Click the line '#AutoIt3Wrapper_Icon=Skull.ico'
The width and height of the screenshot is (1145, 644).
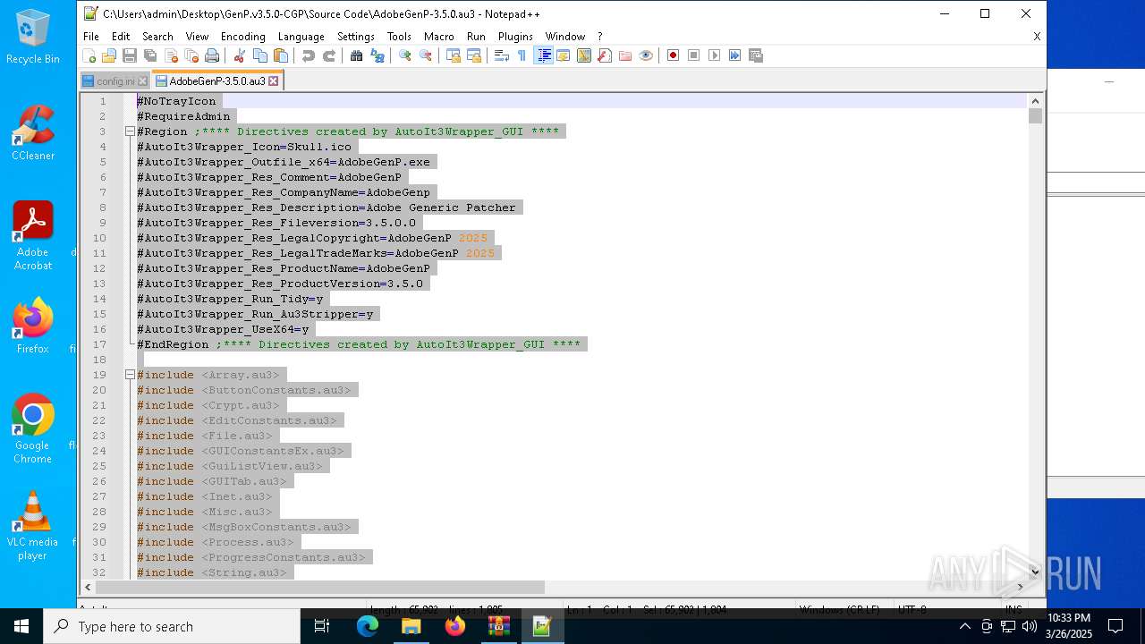point(244,147)
